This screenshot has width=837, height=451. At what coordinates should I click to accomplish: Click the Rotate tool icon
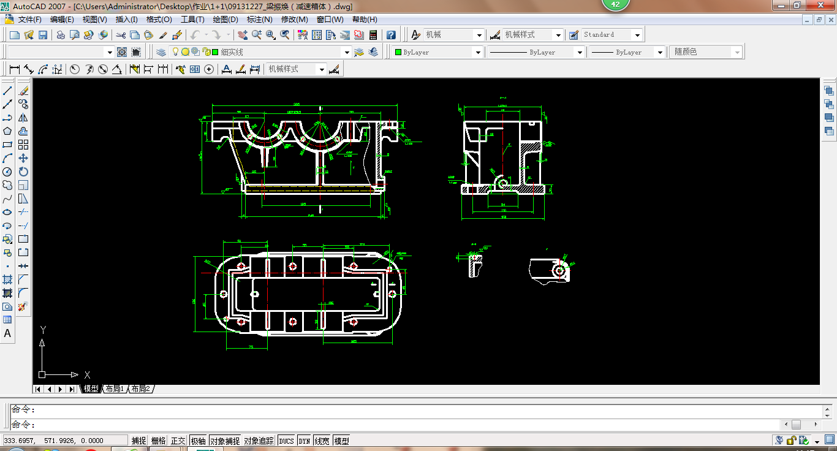(23, 172)
